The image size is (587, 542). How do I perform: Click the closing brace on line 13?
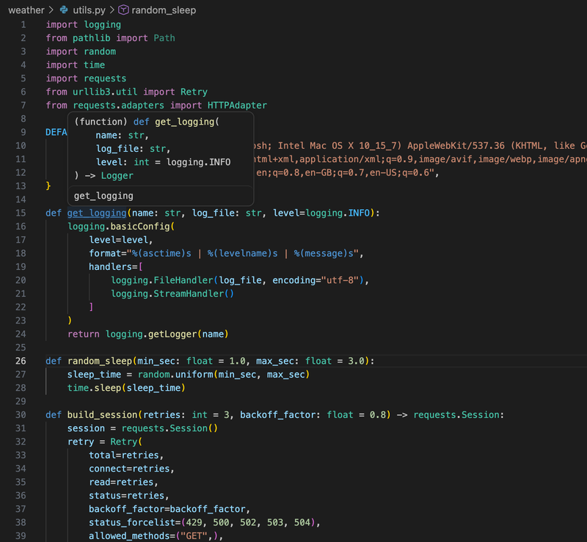pyautogui.click(x=48, y=186)
